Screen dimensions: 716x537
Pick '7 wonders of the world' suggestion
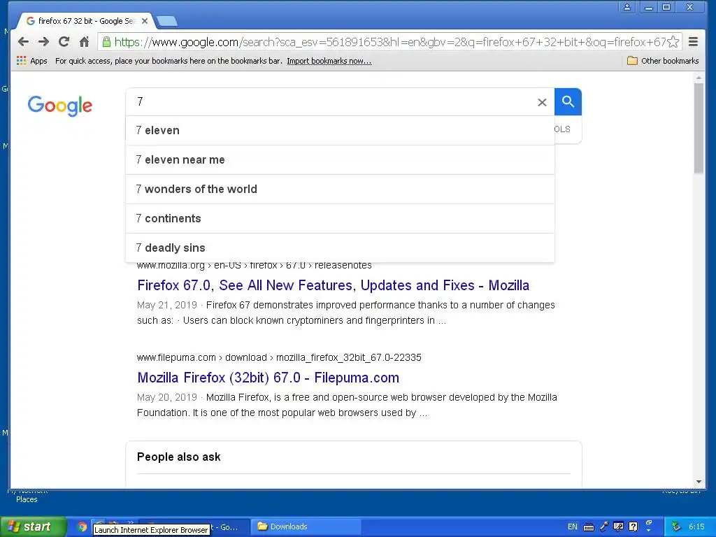click(x=340, y=189)
